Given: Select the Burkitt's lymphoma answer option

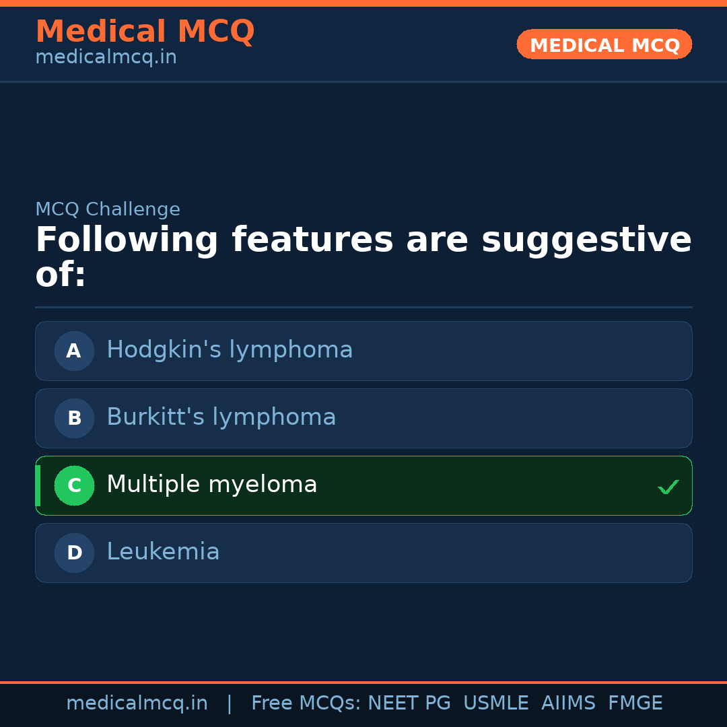Looking at the screenshot, I should [363, 418].
